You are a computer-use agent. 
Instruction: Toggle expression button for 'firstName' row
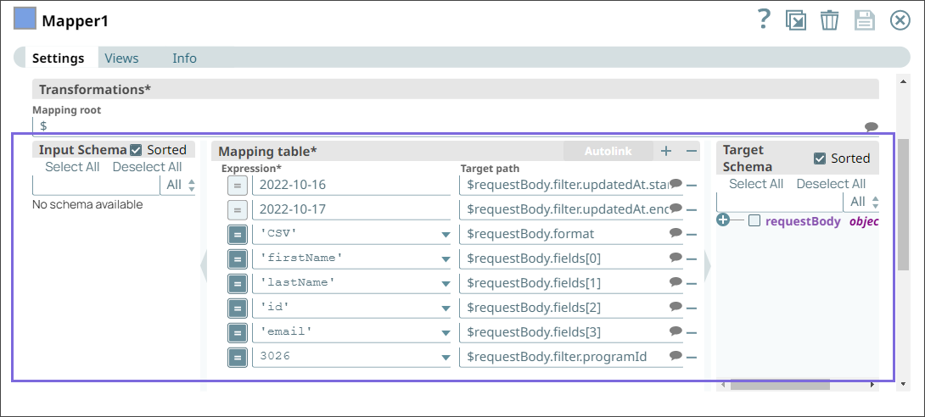click(x=237, y=259)
